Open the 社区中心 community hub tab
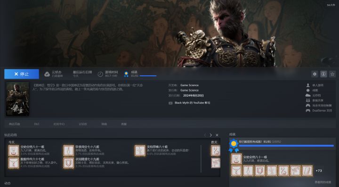This screenshot has width=339, height=187. coord(59,124)
